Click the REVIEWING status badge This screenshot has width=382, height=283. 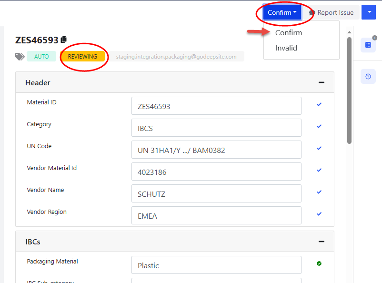pos(82,56)
